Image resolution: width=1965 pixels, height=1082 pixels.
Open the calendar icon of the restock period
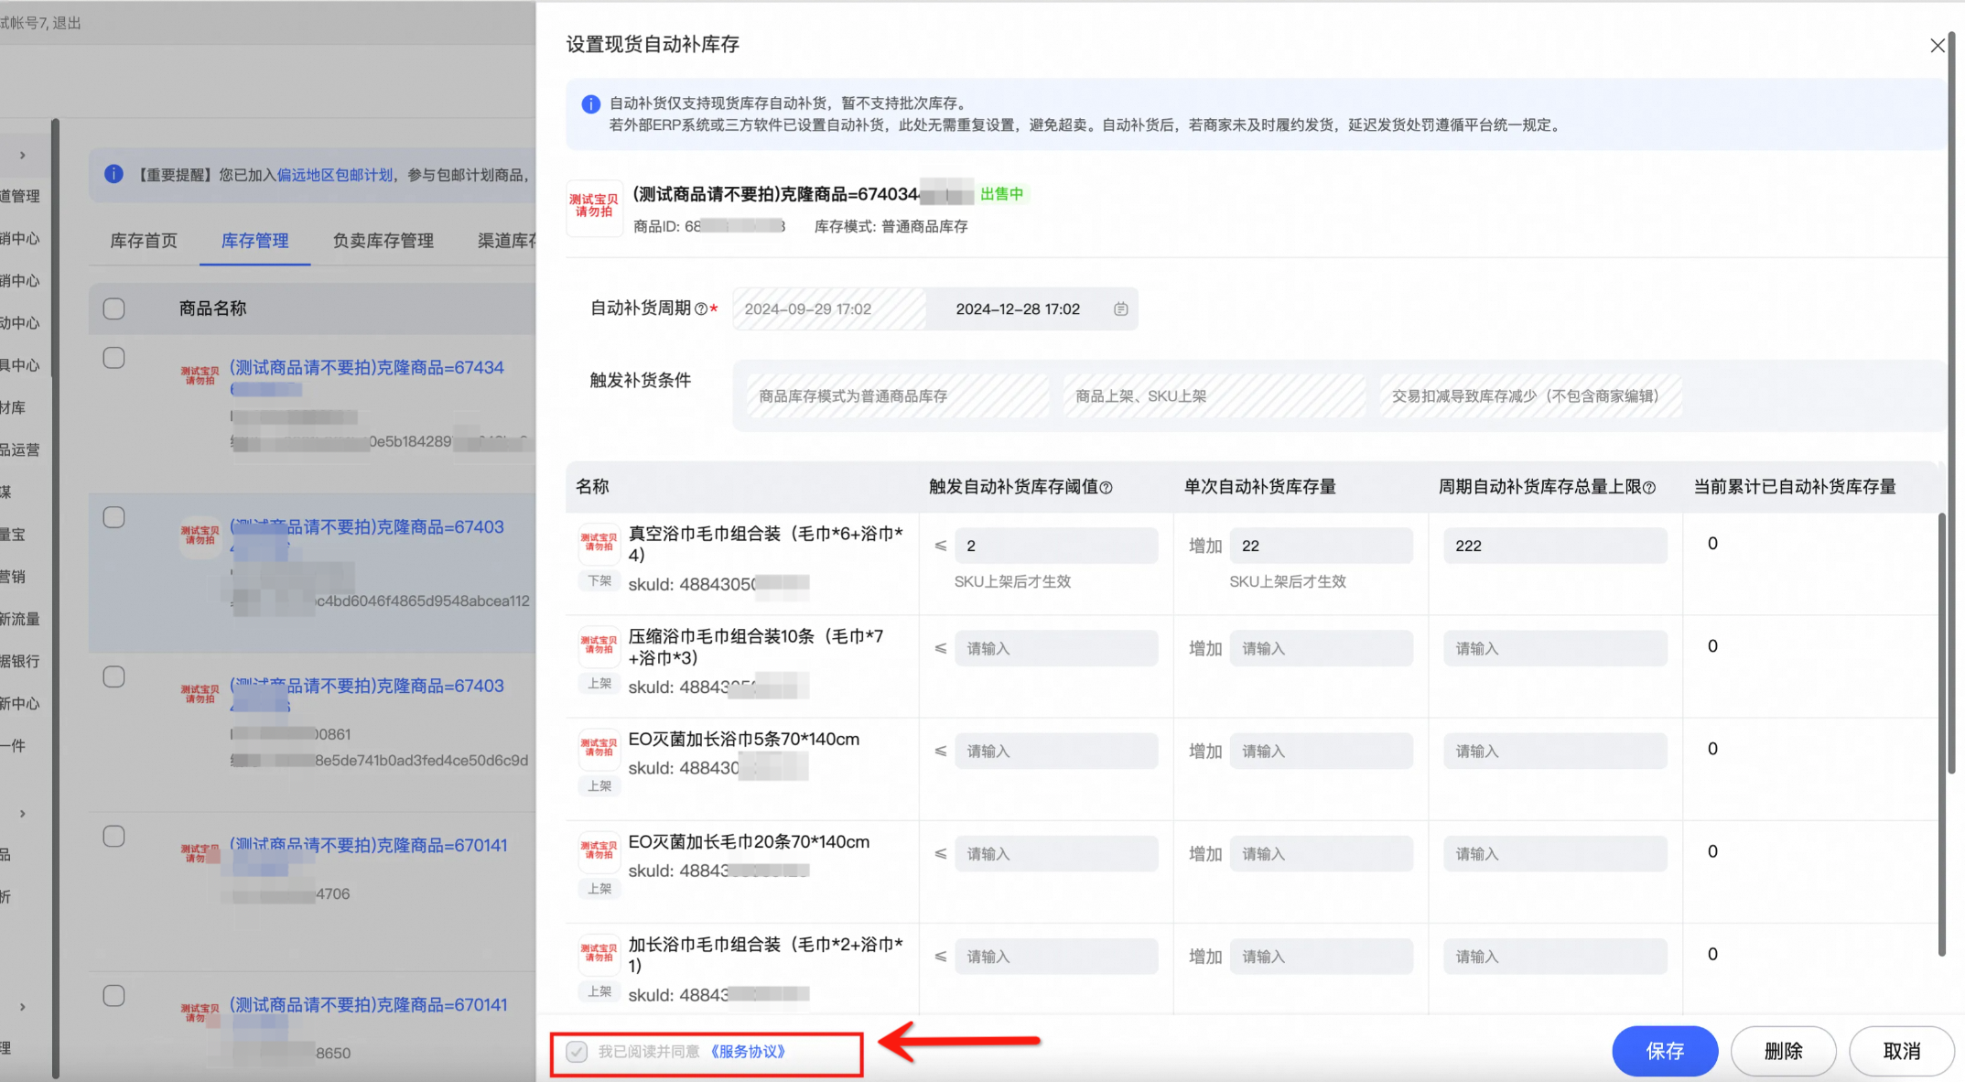[x=1120, y=309]
